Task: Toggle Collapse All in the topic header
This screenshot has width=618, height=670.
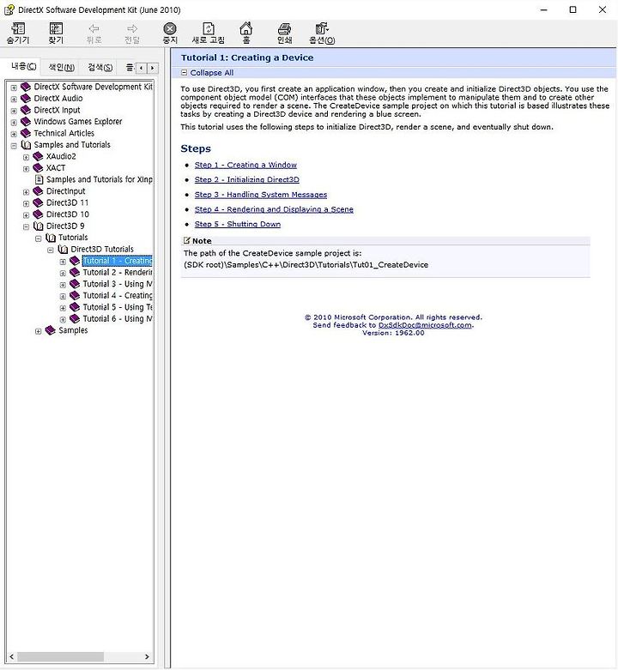Action: coord(207,73)
